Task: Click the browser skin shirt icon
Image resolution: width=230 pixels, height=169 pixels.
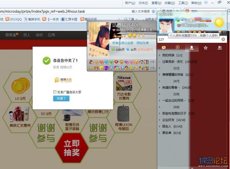Action: point(206,3)
